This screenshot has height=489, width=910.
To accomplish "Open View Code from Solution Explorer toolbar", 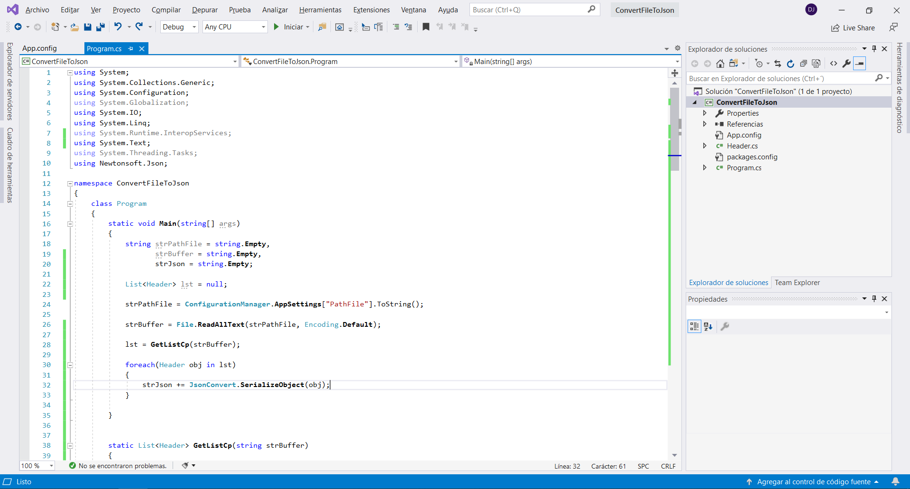I will 833,64.
